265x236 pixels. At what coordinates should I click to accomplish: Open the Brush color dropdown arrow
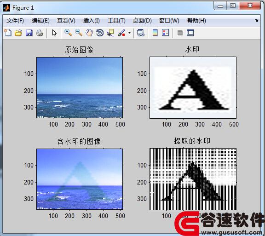[129, 33]
